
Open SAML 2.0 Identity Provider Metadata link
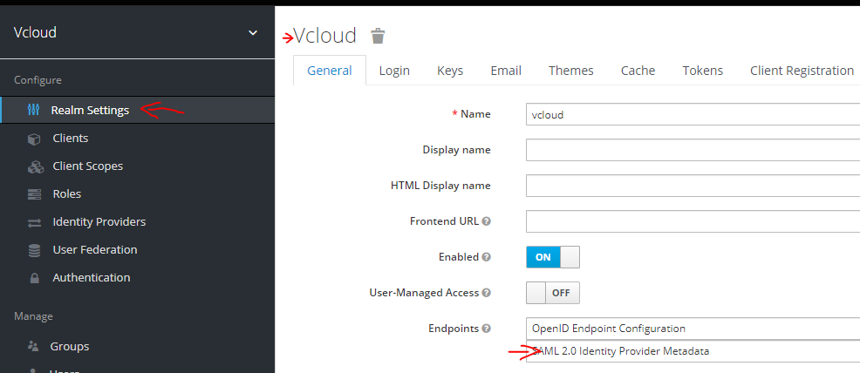(x=622, y=351)
